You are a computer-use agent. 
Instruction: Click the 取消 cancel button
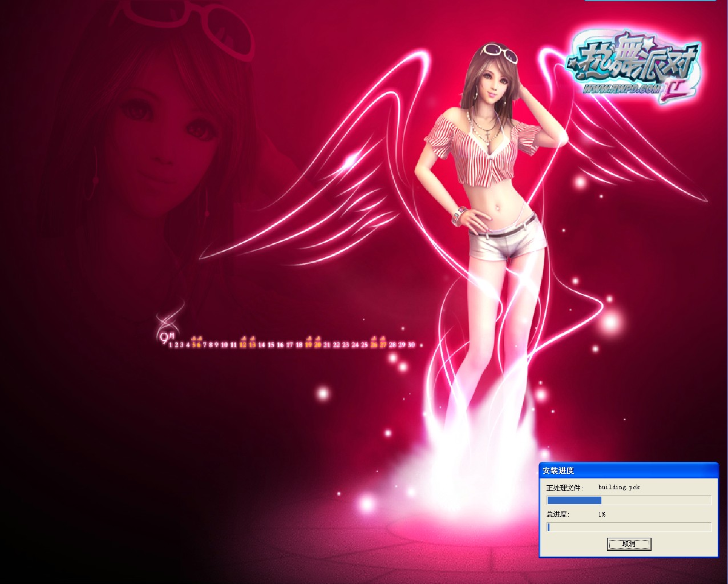(x=629, y=543)
